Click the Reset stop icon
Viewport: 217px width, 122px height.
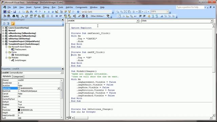(53, 12)
